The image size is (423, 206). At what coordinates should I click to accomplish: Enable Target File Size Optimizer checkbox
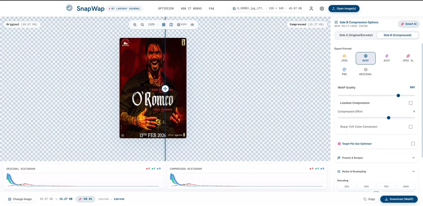(x=413, y=144)
